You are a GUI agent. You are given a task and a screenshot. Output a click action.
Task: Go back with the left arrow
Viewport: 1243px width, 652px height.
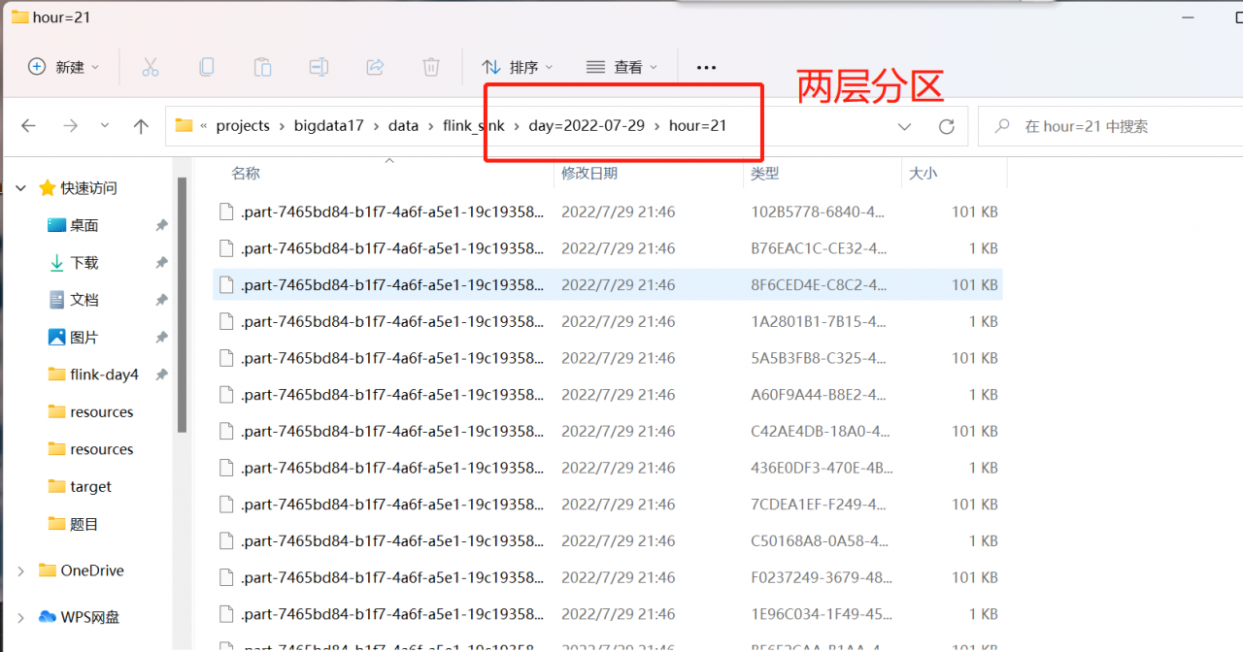[28, 126]
